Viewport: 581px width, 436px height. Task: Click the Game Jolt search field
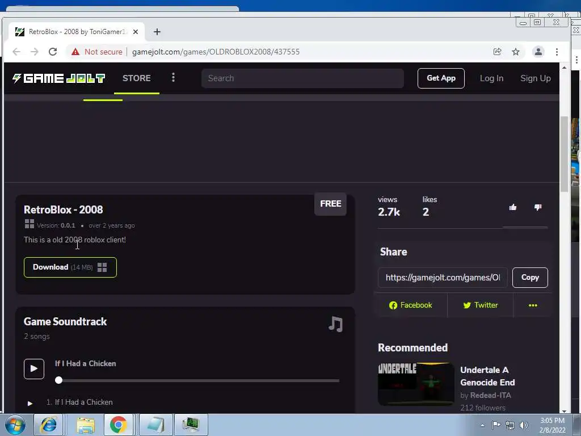(302, 78)
